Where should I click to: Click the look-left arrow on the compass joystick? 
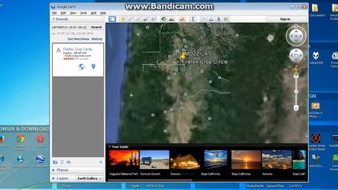click(292, 36)
